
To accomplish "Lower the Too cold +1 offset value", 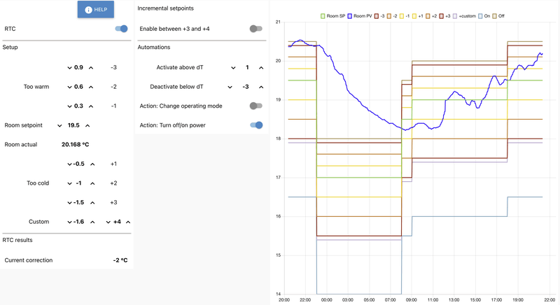I will [70, 164].
